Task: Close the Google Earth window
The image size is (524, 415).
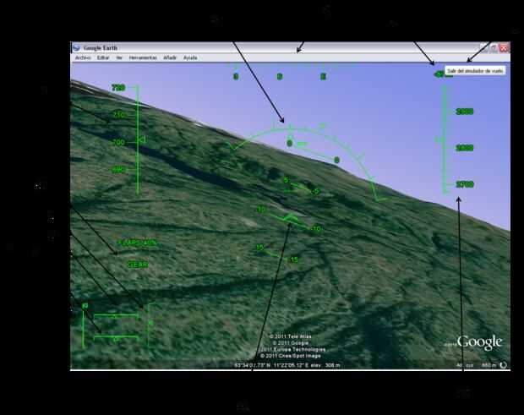Action: (x=504, y=48)
